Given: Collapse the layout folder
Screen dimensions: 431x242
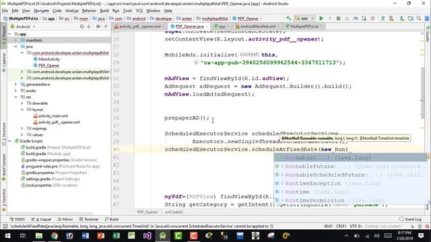Looking at the screenshot, I should click(x=22, y=110).
